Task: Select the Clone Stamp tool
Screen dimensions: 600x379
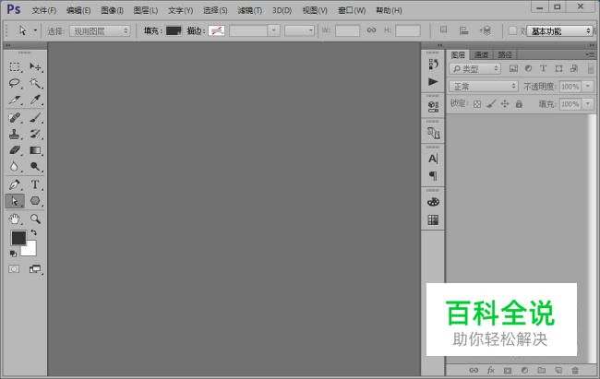Action: pyautogui.click(x=15, y=134)
